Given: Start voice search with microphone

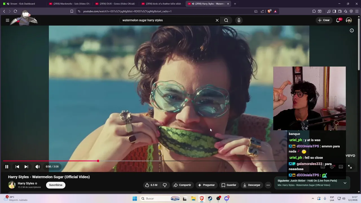Looking at the screenshot, I should click(239, 20).
